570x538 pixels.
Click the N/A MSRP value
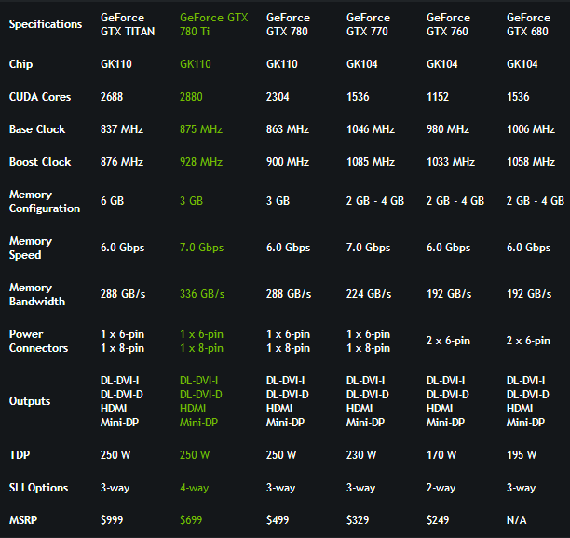[517, 519]
